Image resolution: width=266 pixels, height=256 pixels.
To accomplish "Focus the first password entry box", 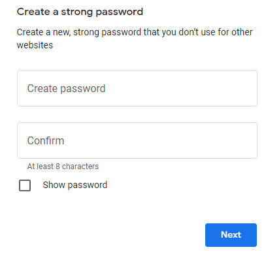I will click(x=137, y=88).
